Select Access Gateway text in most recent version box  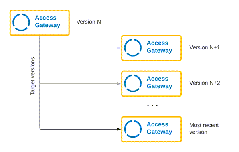160,128
